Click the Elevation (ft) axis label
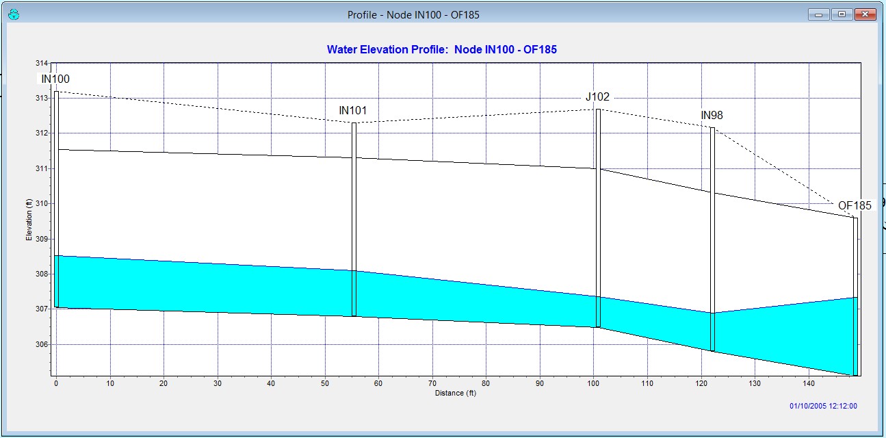Viewport: 886px width, 438px height. tap(29, 220)
